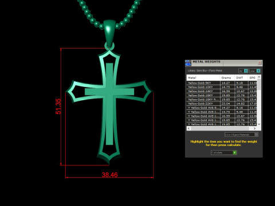Click the horizontal scroll right arrow
The image size is (275, 206).
pos(254,128)
